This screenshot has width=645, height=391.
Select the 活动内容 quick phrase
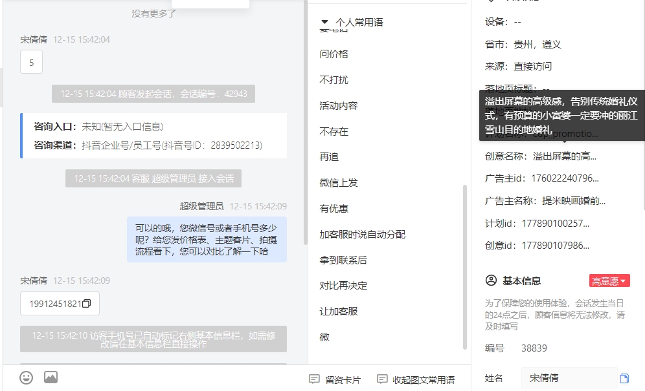339,105
